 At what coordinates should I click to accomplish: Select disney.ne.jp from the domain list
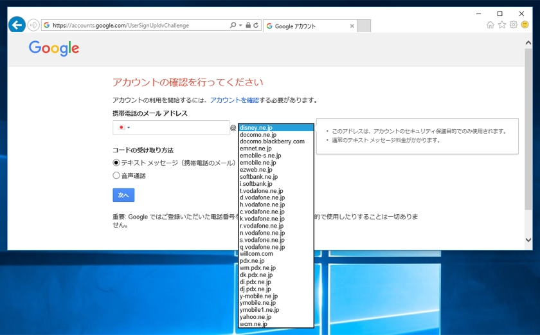coord(276,128)
